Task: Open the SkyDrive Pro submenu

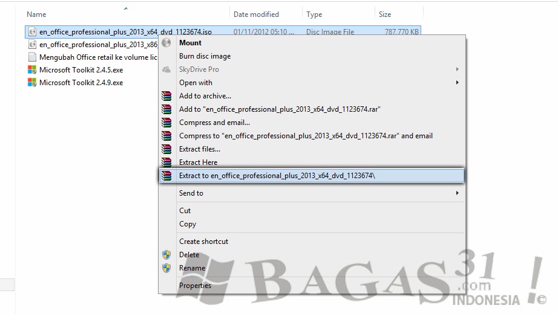Action: 199,69
